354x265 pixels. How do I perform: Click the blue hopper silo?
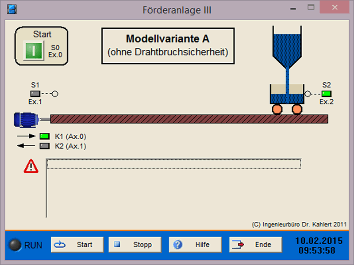tap(287, 44)
